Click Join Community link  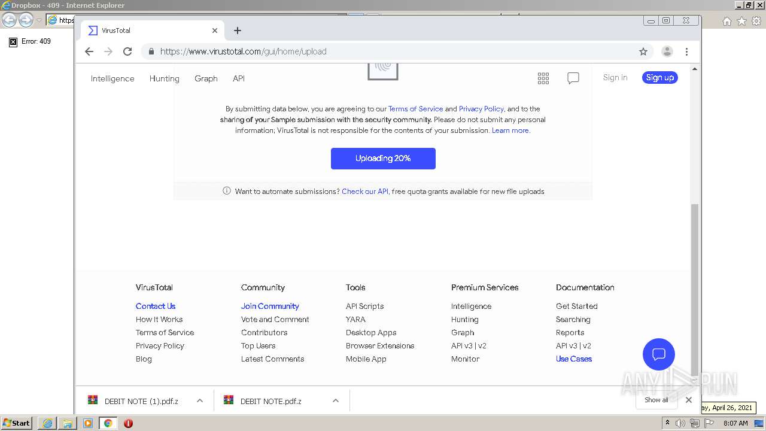pyautogui.click(x=270, y=306)
